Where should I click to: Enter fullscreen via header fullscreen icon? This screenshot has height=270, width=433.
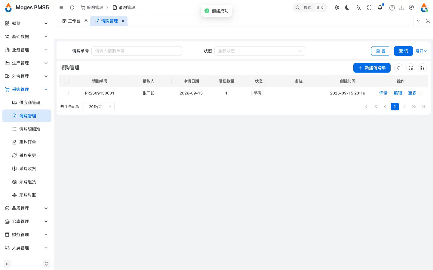369,7
